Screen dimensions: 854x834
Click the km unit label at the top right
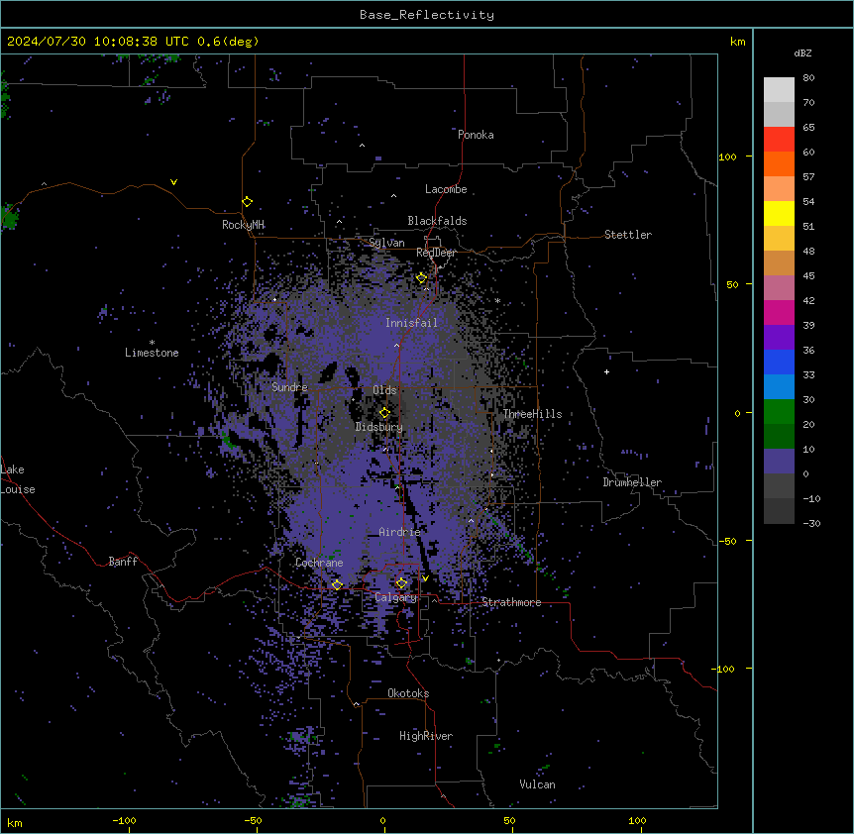737,42
